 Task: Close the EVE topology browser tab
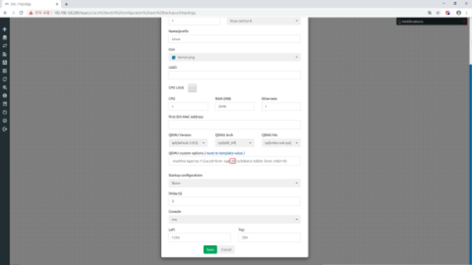[x=57, y=4]
